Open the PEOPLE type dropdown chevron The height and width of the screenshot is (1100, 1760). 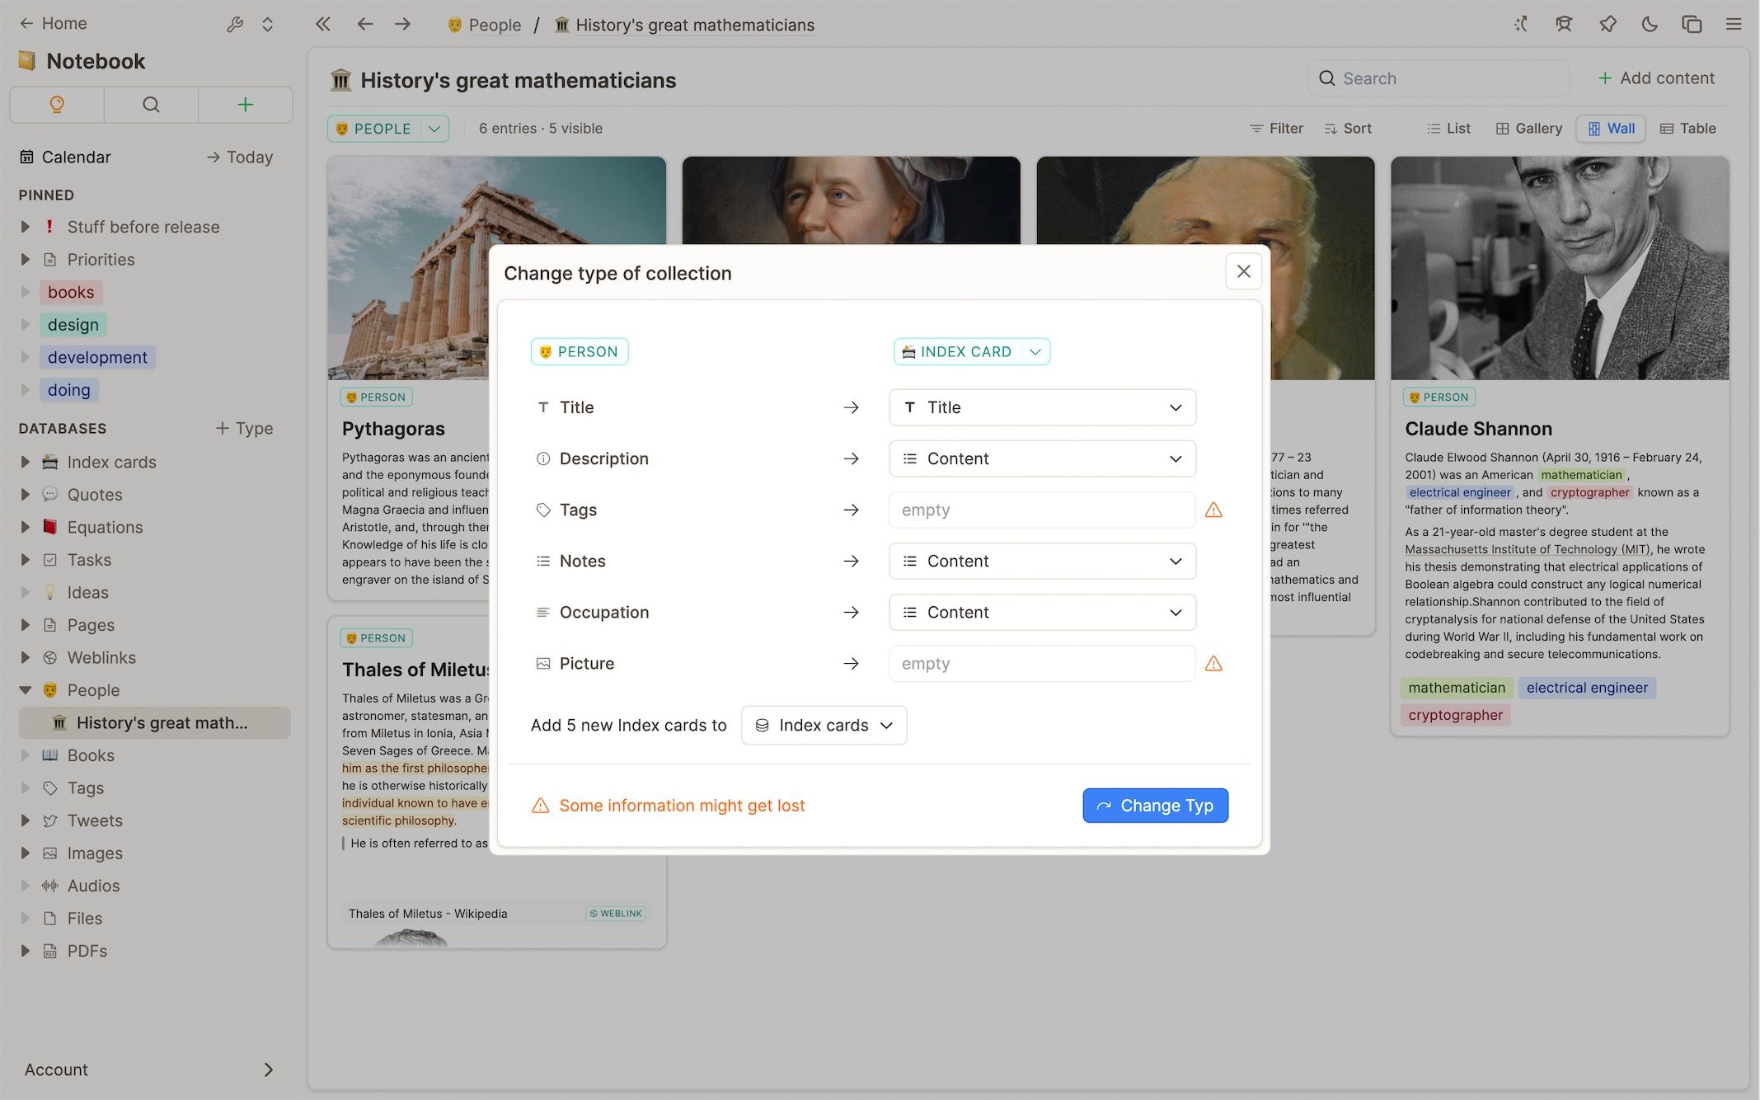pos(434,129)
